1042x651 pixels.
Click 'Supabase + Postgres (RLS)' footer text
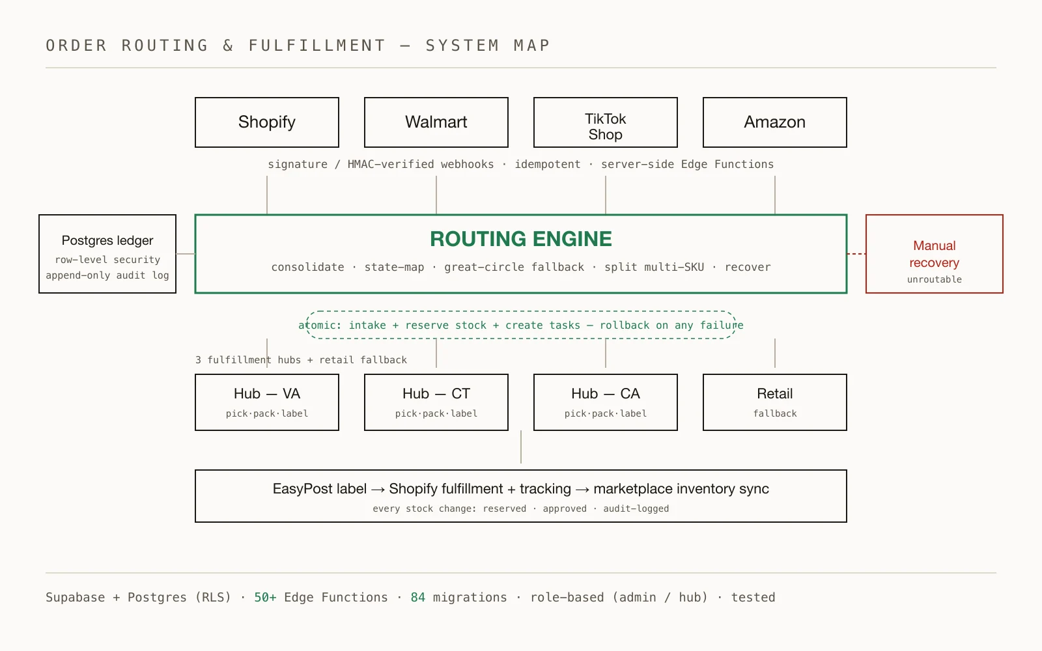(x=138, y=598)
